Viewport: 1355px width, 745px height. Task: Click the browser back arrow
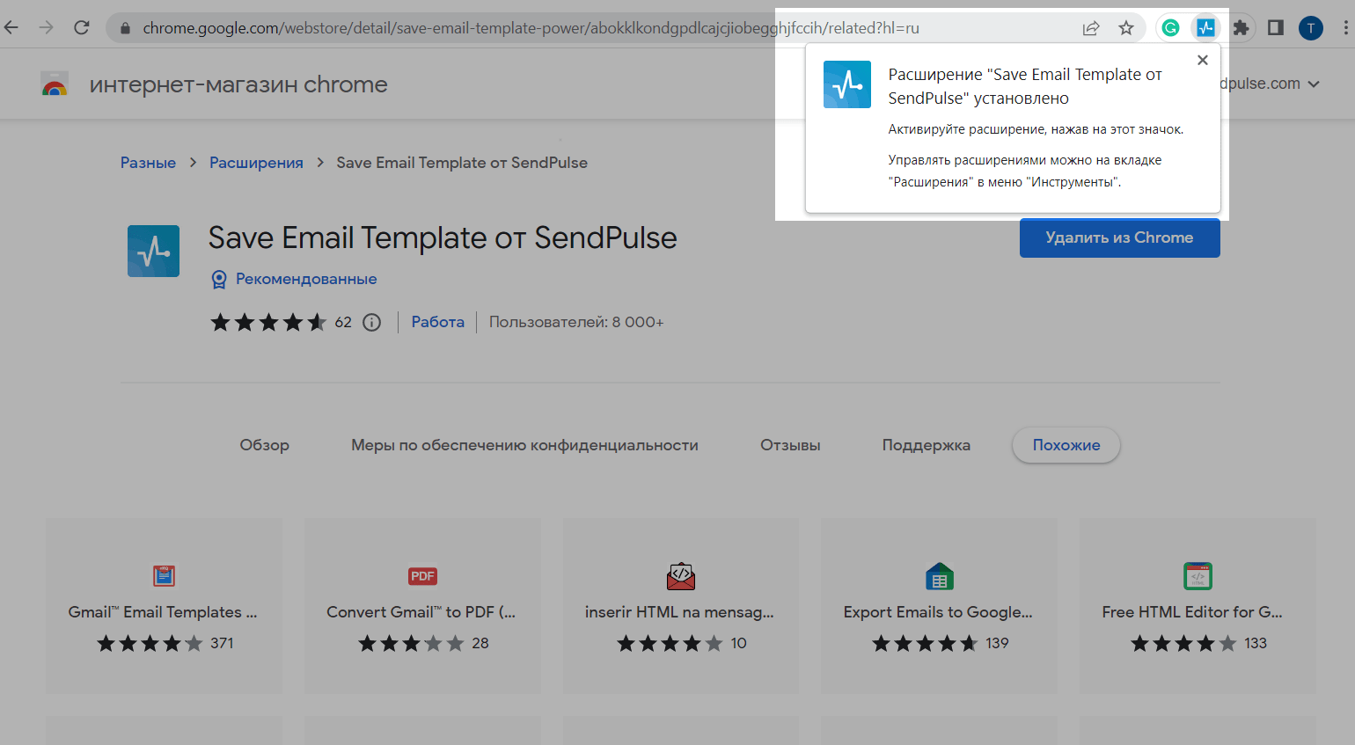coord(11,27)
